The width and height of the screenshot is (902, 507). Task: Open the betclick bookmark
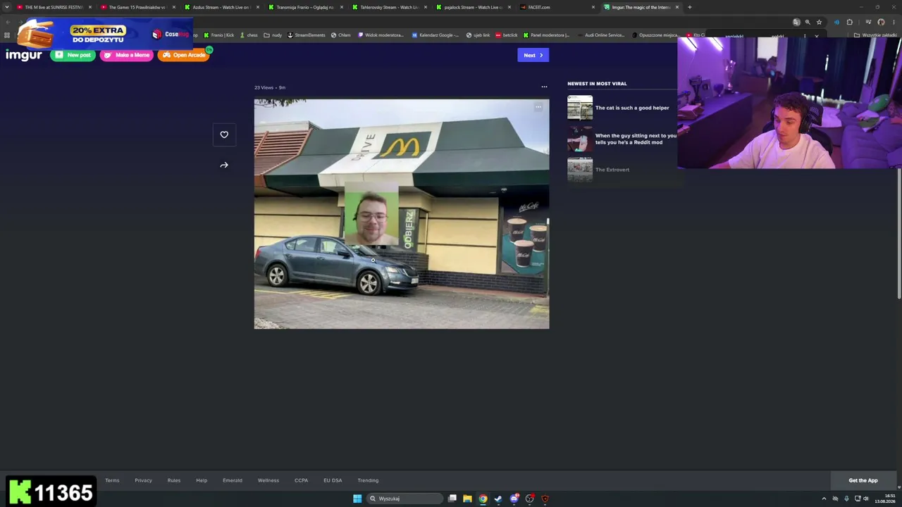tap(507, 35)
